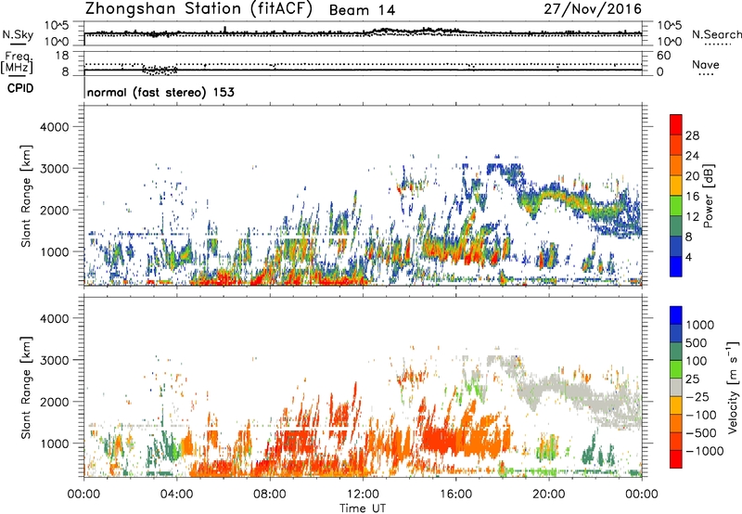Click the 'Nave' legend label
742x514 pixels.
point(706,64)
